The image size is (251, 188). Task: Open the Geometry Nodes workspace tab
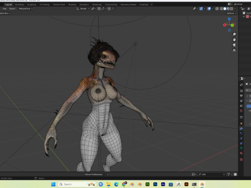pyautogui.click(x=128, y=5)
